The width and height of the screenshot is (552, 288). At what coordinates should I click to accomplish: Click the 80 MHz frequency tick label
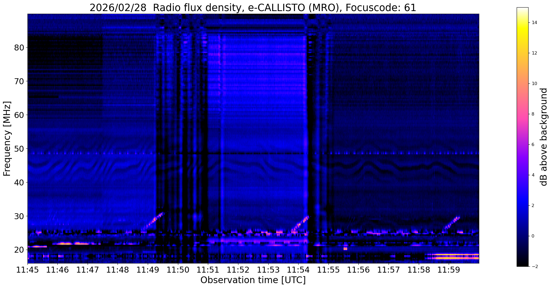[19, 48]
